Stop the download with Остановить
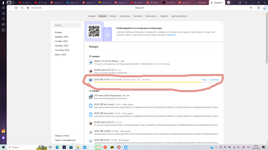 pos(214,80)
